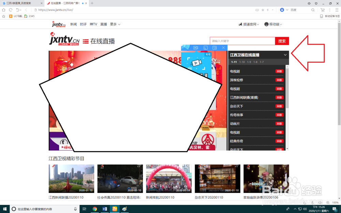Open the 家庭幽默录像20200106 title link
The height and width of the screenshot is (213, 341).
261,197
